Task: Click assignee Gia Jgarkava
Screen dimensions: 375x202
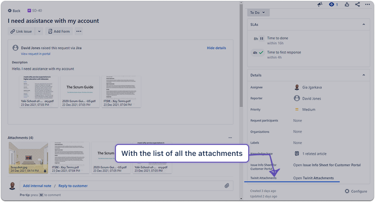Action: [x=312, y=87]
